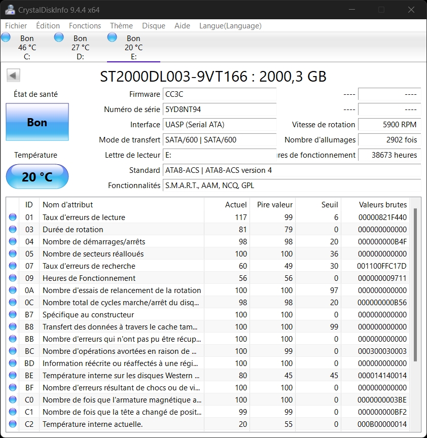Click the previous disk arrow icon

tap(13, 76)
